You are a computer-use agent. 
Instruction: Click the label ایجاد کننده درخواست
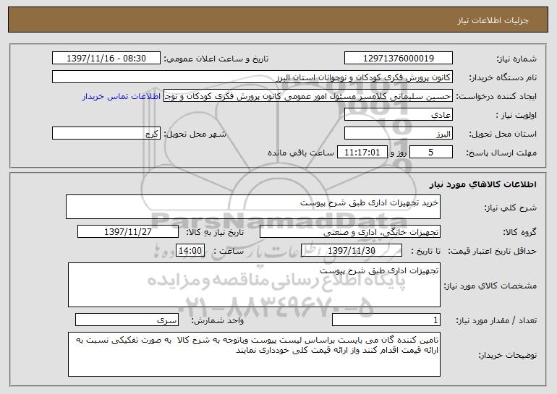(x=496, y=96)
